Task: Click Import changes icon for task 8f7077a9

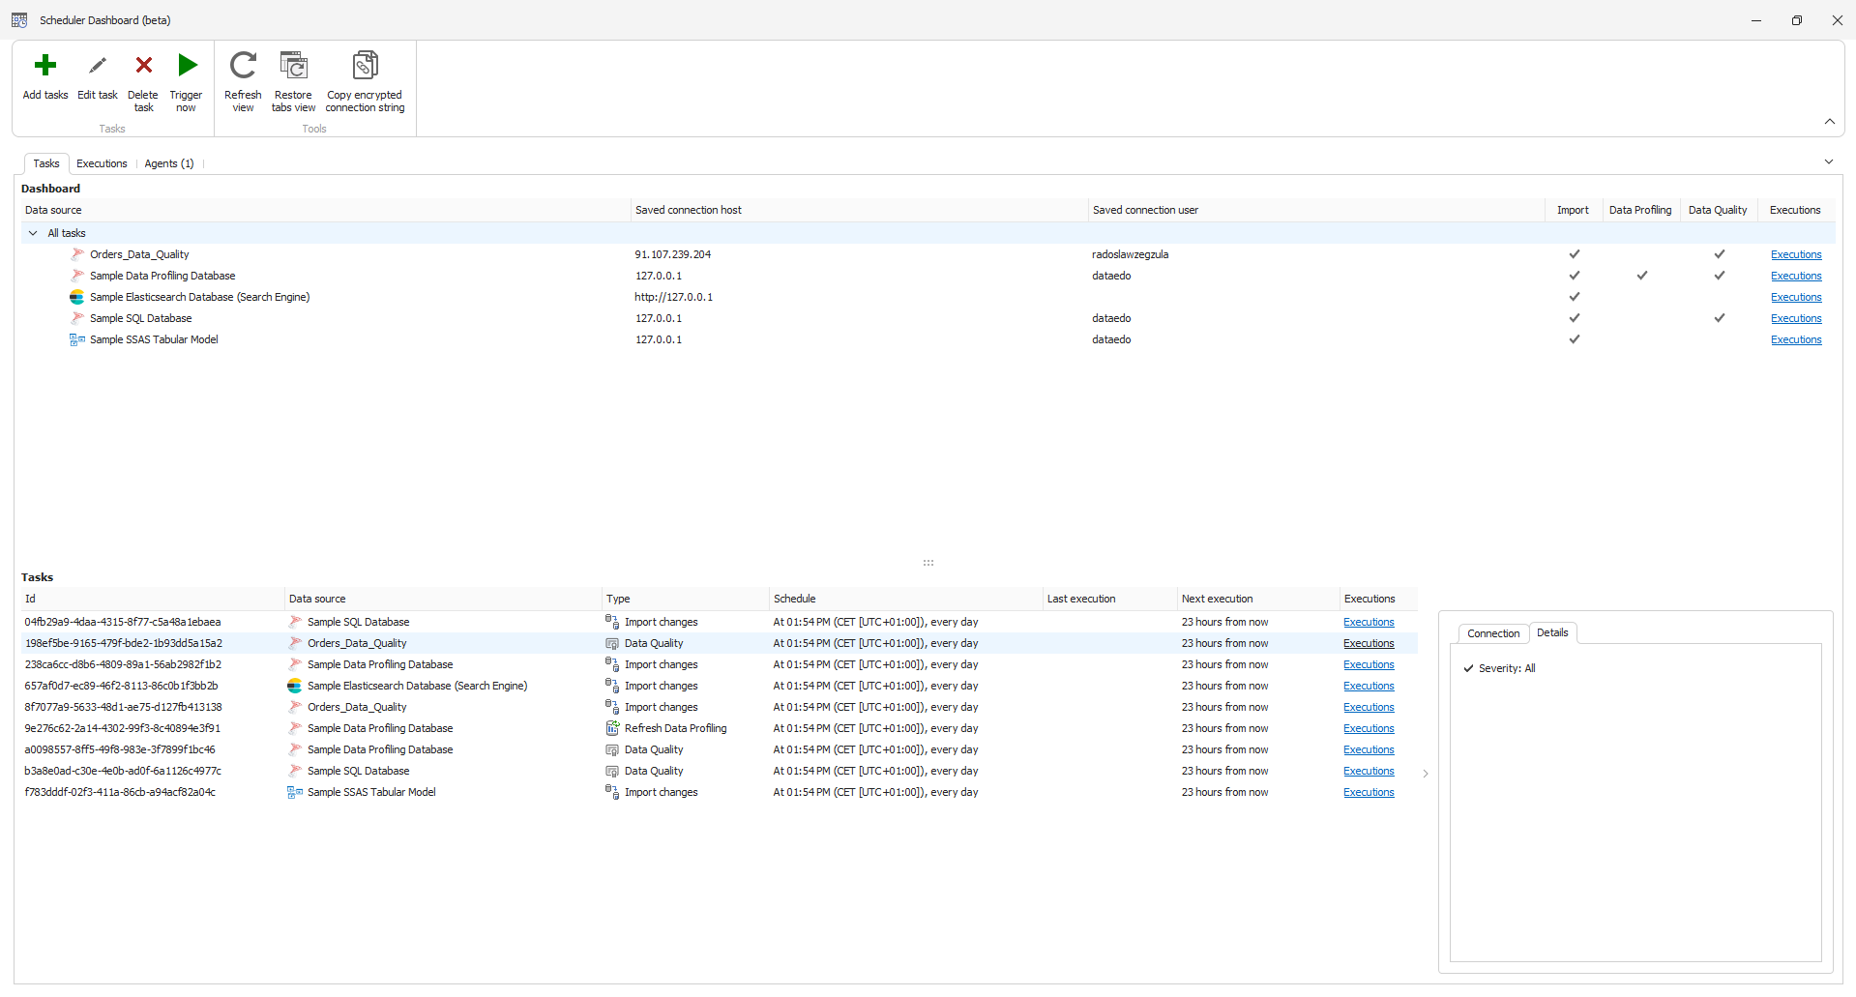Action: click(612, 707)
